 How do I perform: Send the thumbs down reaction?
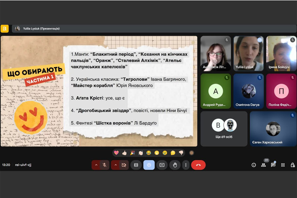(181, 153)
